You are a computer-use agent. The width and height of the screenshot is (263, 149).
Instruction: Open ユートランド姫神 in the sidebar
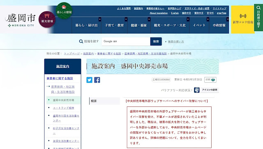coord(63,108)
